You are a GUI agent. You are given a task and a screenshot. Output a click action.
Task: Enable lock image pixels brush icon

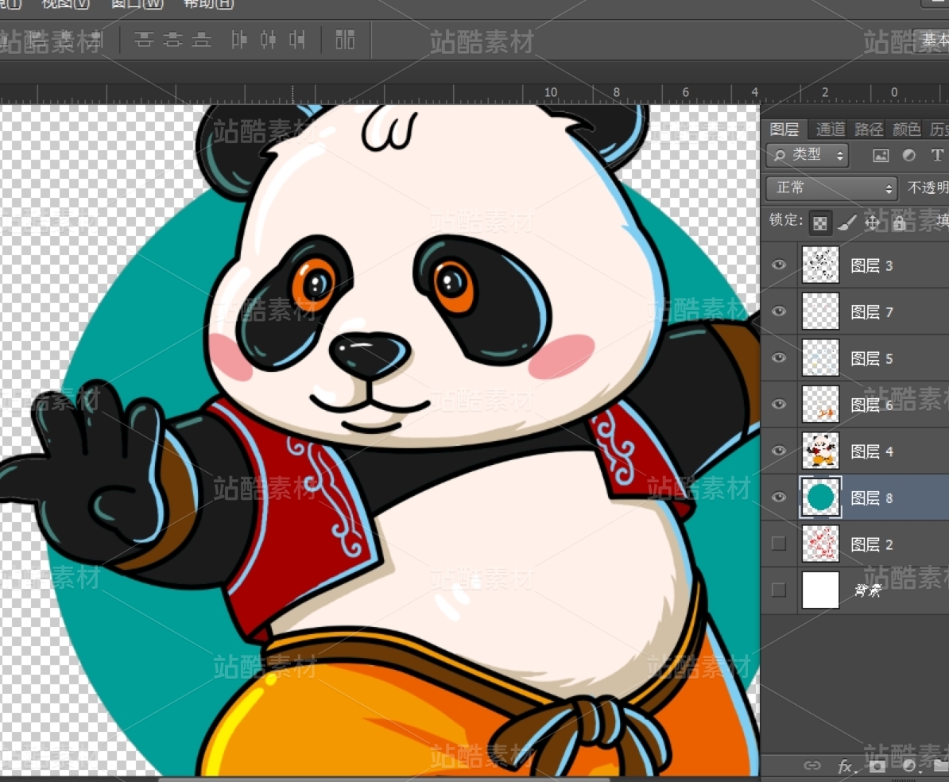(846, 223)
